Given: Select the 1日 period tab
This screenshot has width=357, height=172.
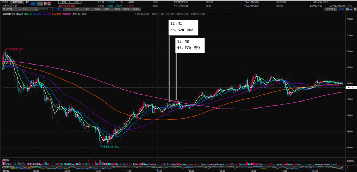Looking at the screenshot, I should tap(58, 9).
